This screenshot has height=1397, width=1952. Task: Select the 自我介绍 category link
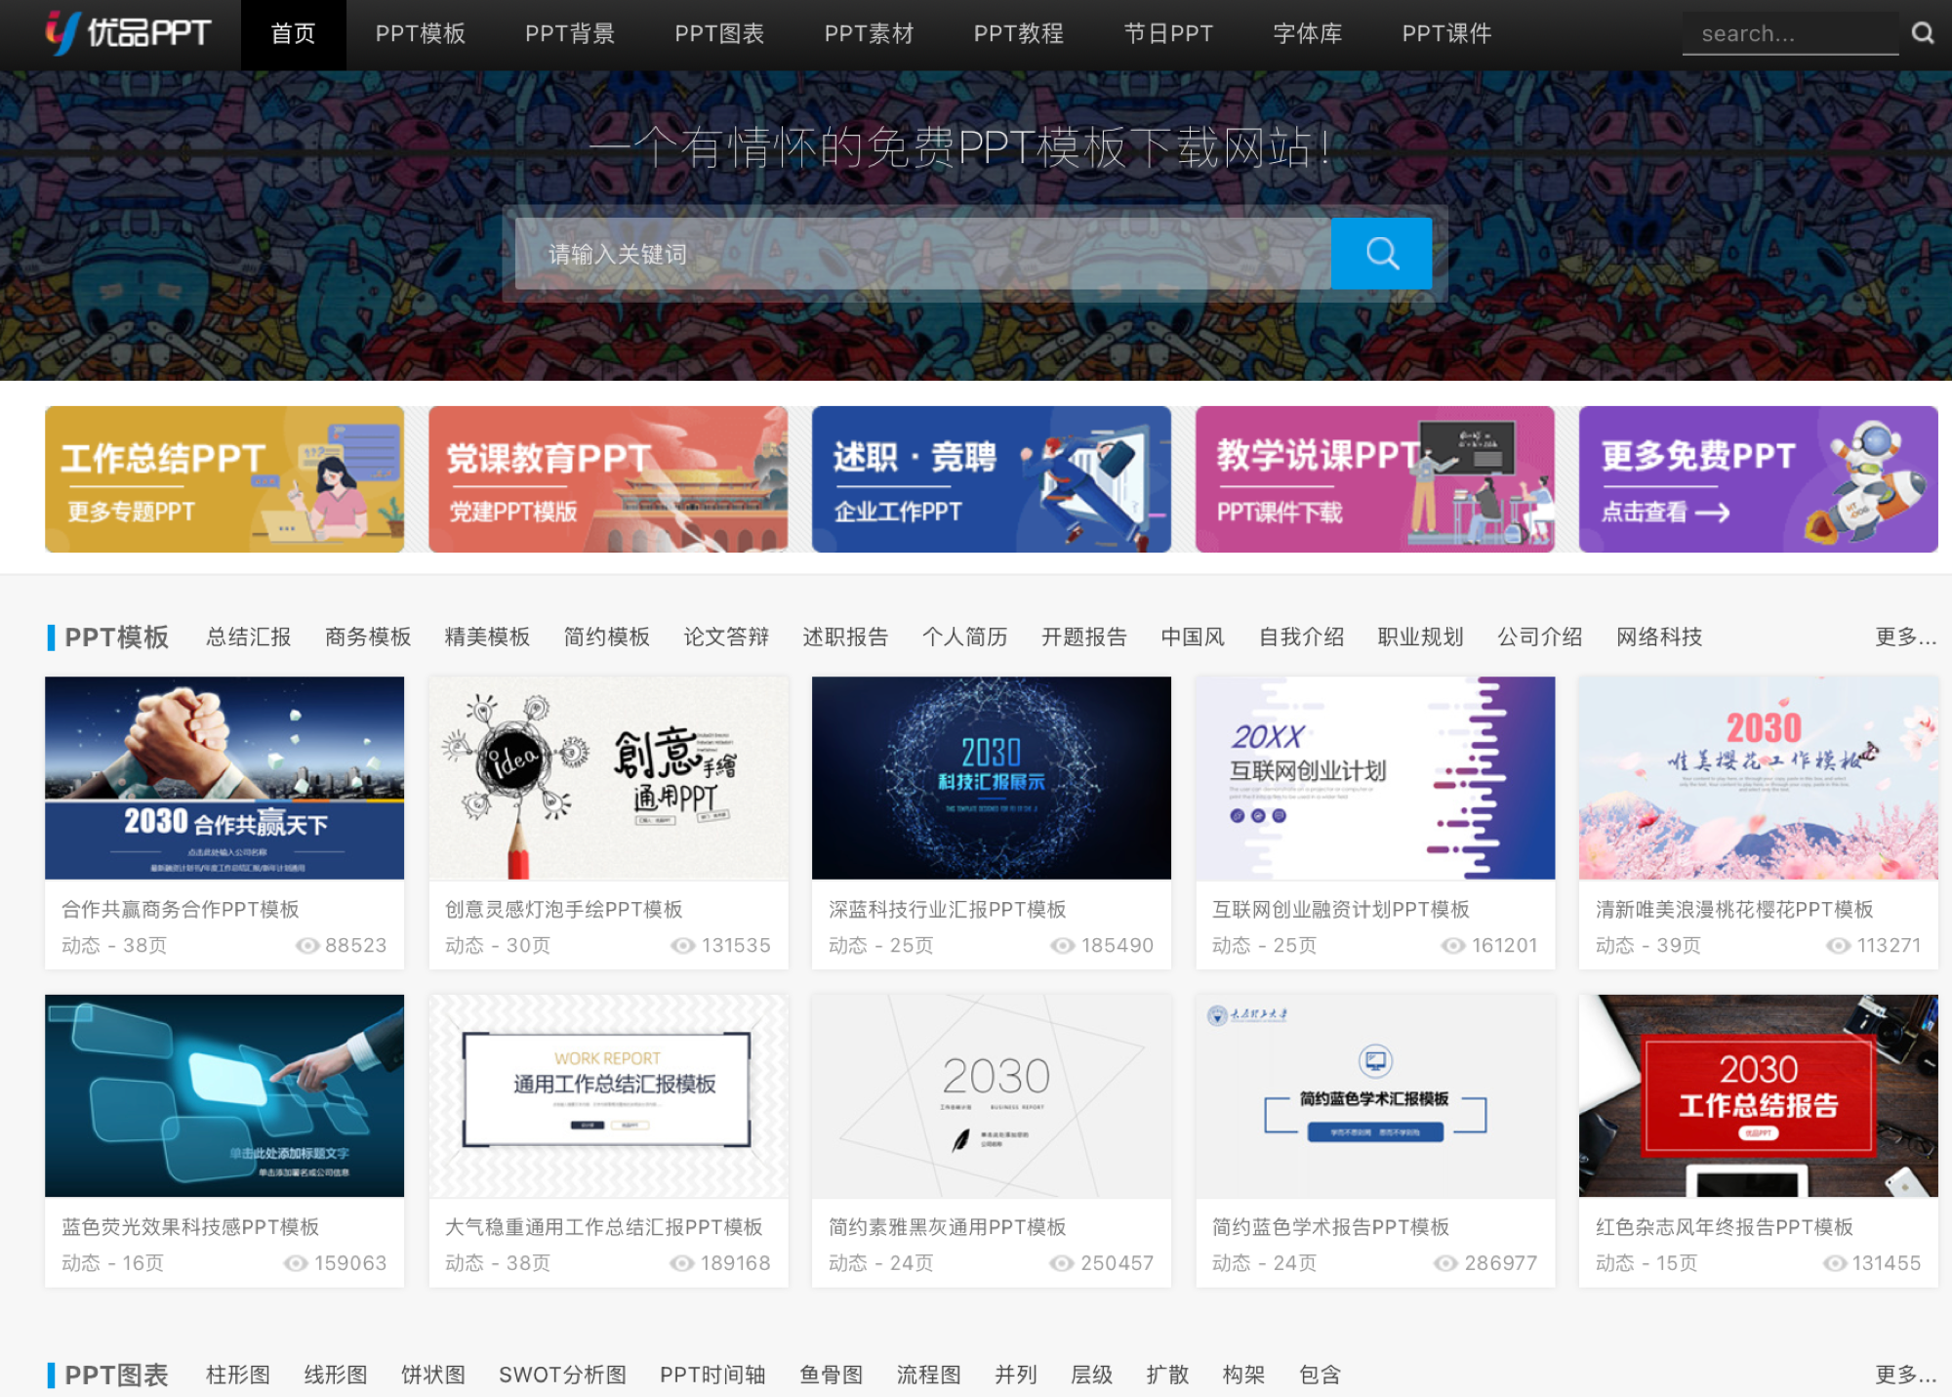tap(1302, 637)
